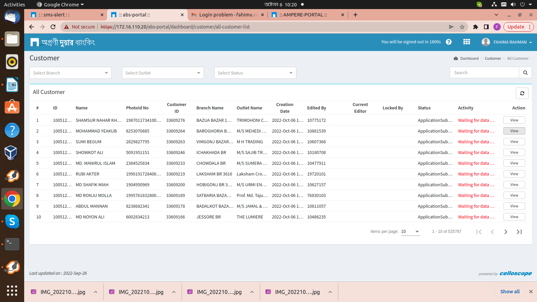Select the abs-portal tab
The width and height of the screenshot is (537, 302).
point(147,15)
